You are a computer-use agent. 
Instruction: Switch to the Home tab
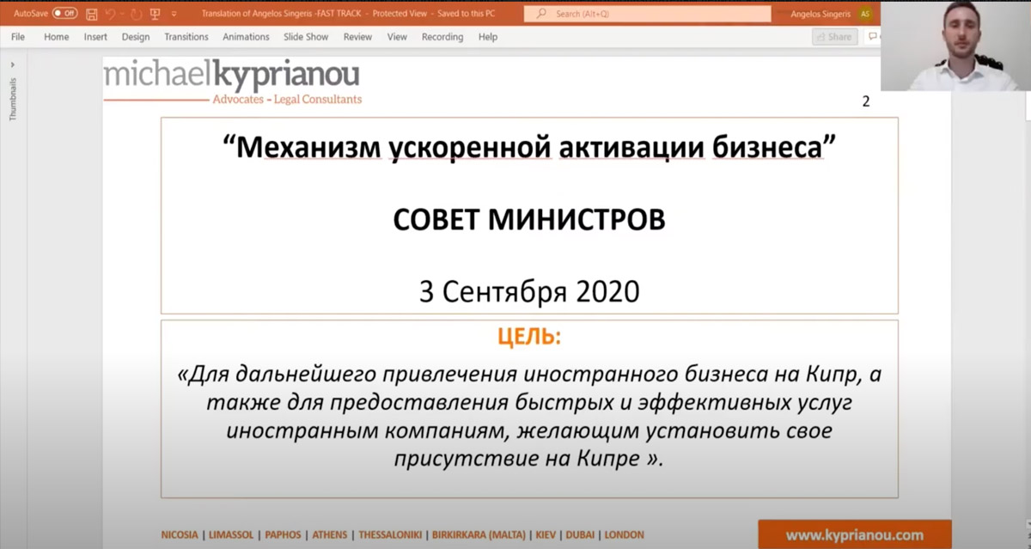56,37
